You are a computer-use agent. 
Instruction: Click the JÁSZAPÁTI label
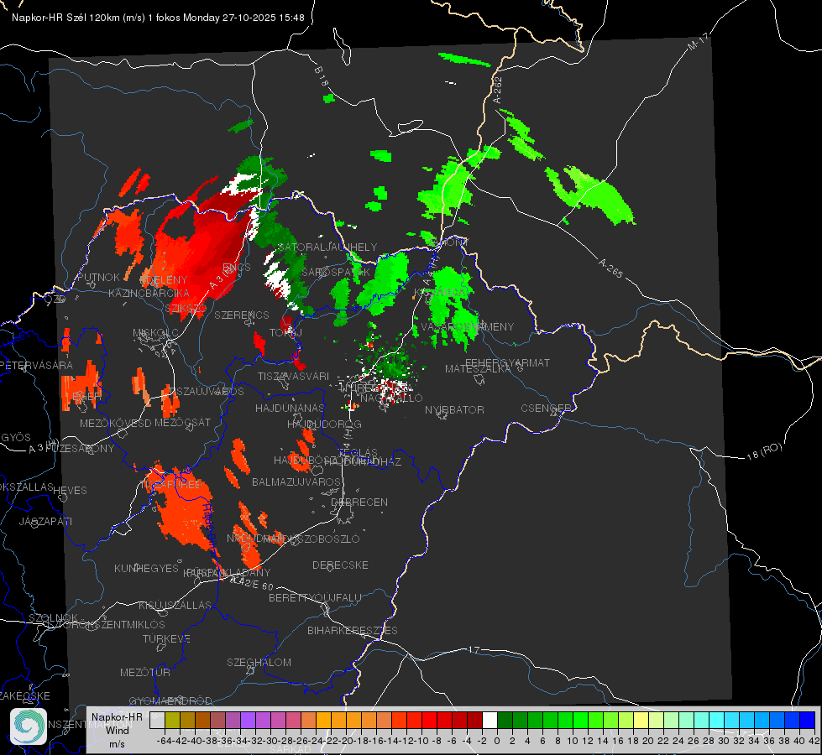(x=45, y=521)
